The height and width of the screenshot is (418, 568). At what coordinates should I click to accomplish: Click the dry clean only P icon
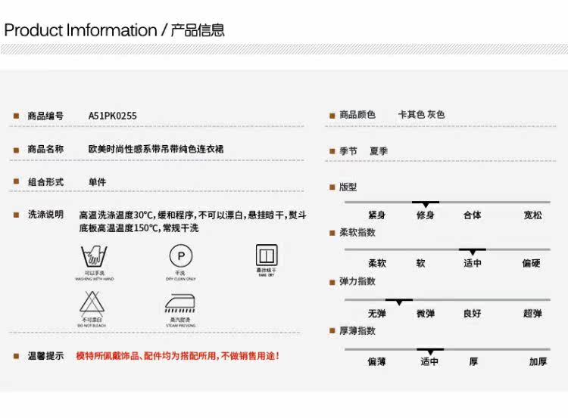tap(181, 256)
